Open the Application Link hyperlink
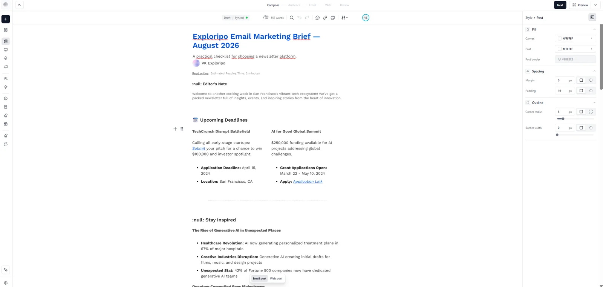The width and height of the screenshot is (603, 287). [x=308, y=182]
